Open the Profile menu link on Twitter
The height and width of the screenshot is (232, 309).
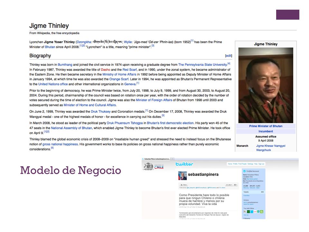point(235,164)
